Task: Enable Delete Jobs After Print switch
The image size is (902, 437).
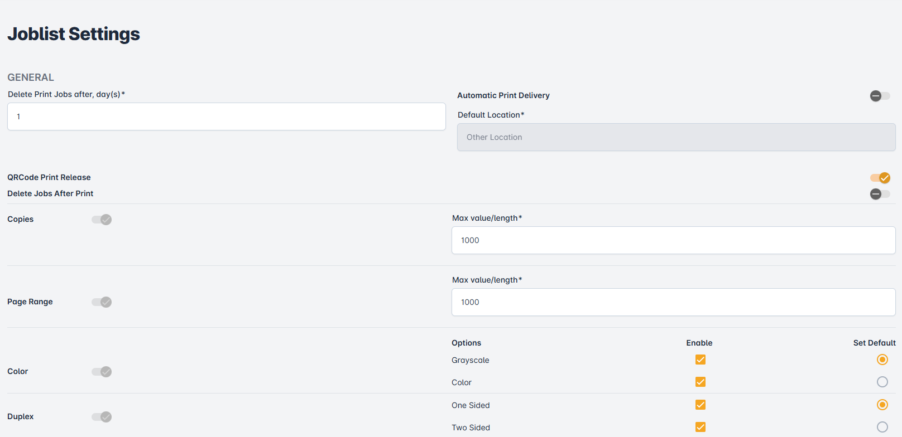Action: tap(880, 194)
